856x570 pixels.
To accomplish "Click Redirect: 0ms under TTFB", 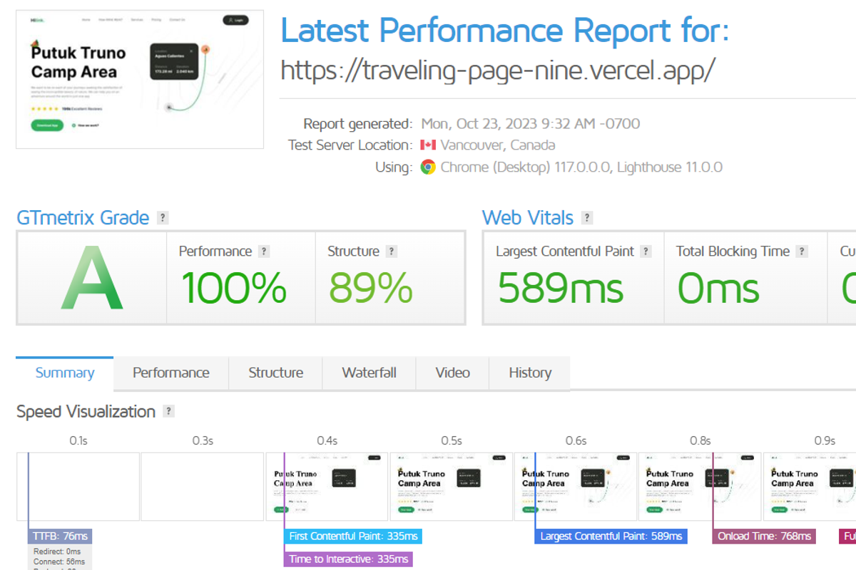I will tap(57, 551).
